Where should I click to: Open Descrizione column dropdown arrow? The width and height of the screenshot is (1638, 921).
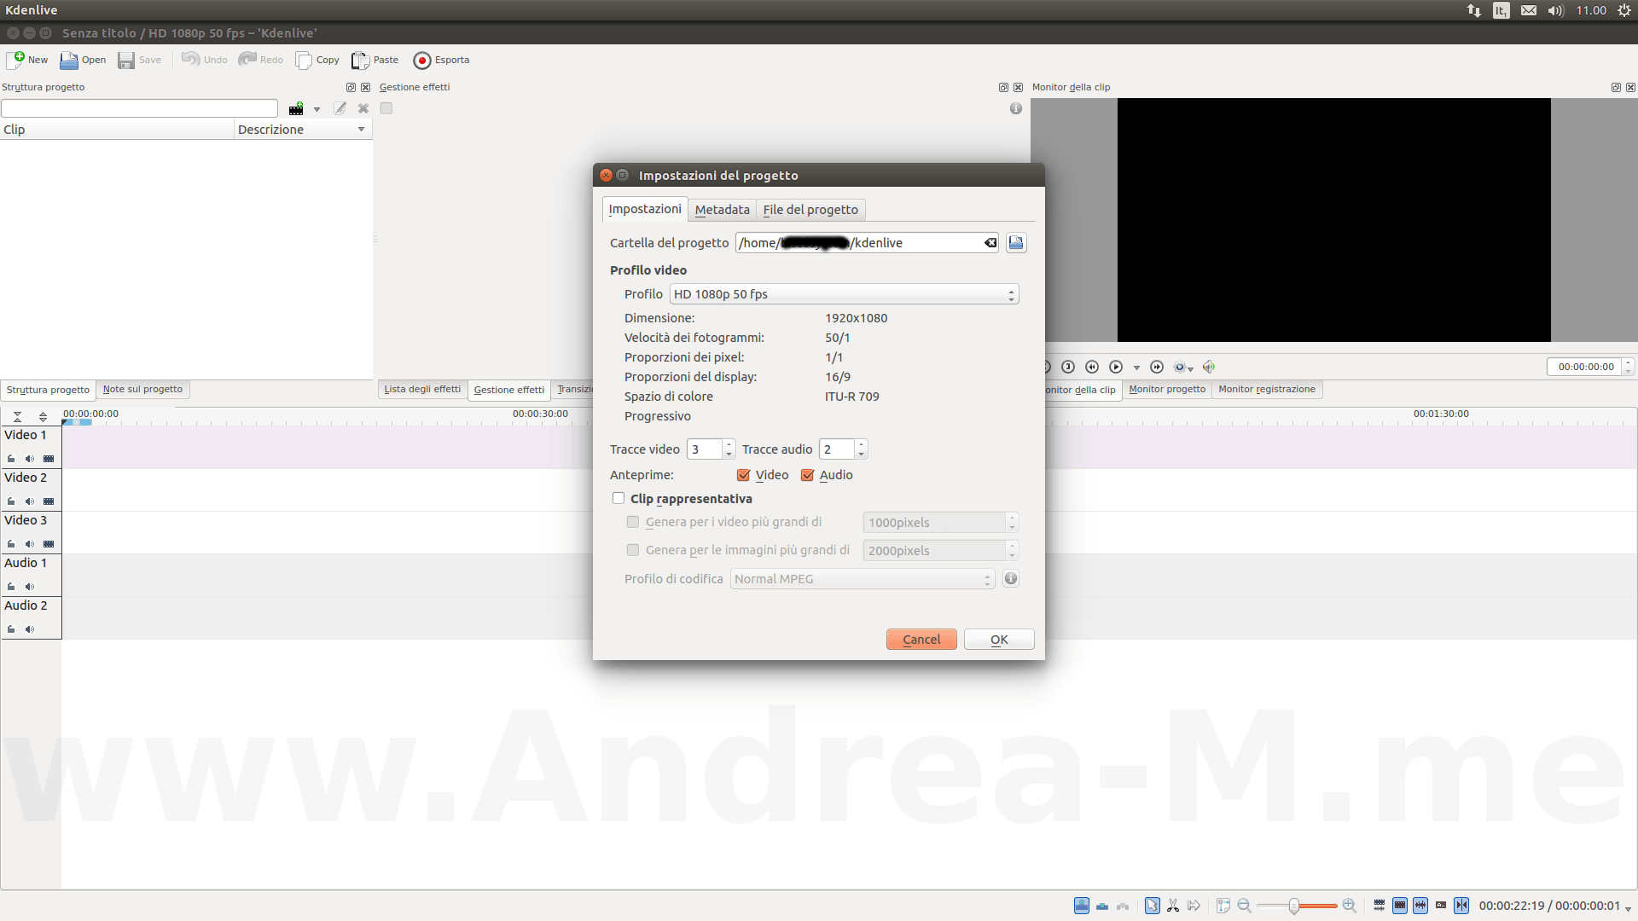[x=361, y=130]
